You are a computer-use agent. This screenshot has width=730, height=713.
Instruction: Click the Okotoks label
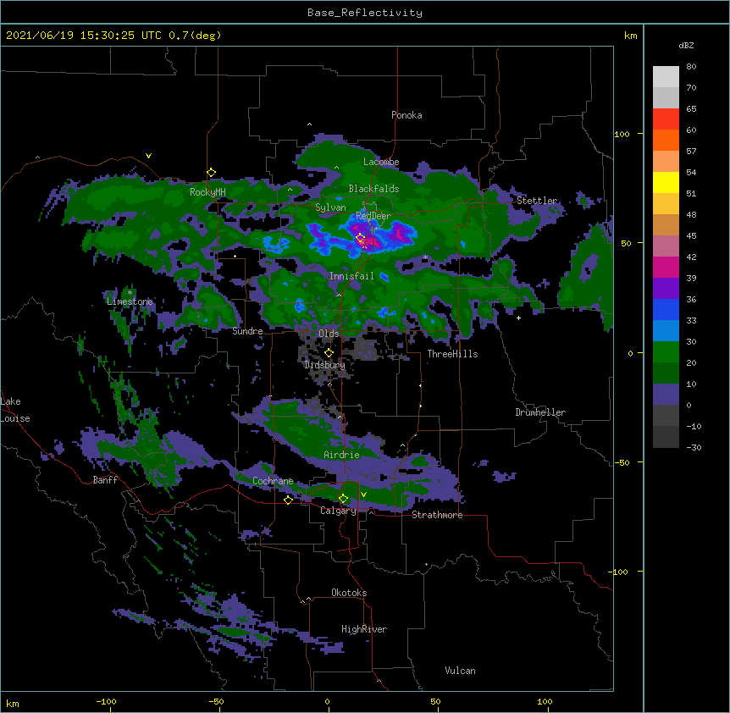click(349, 593)
